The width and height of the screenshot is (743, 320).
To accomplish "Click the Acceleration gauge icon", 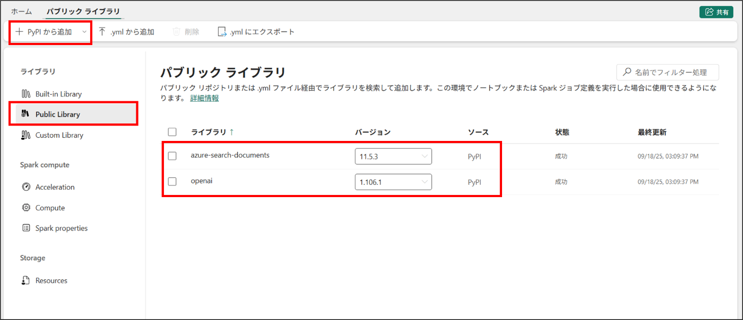I will click(x=26, y=187).
